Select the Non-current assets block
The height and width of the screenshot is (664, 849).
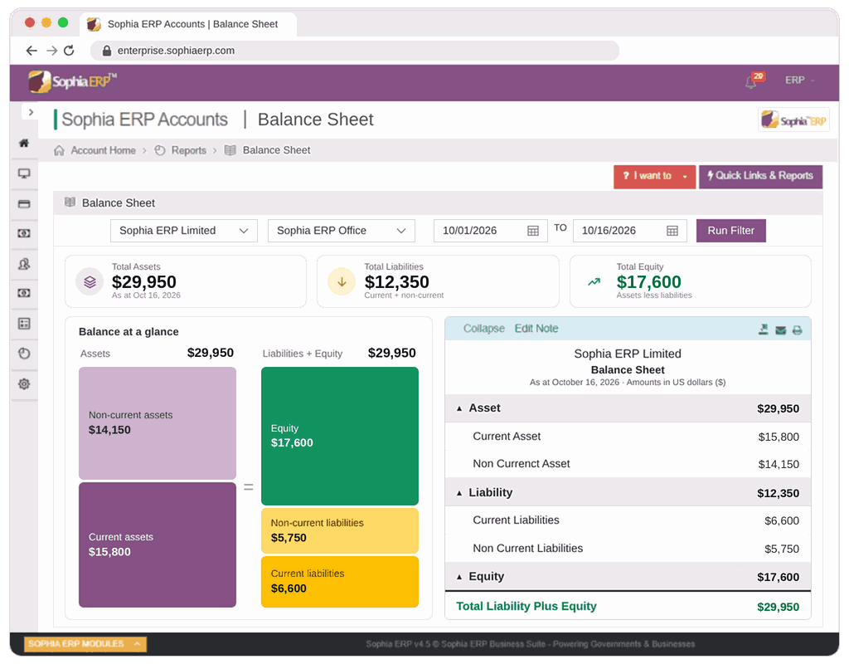coord(157,422)
